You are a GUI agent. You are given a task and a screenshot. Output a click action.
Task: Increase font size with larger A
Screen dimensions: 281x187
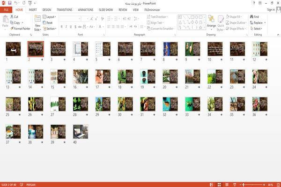(x=92, y=19)
